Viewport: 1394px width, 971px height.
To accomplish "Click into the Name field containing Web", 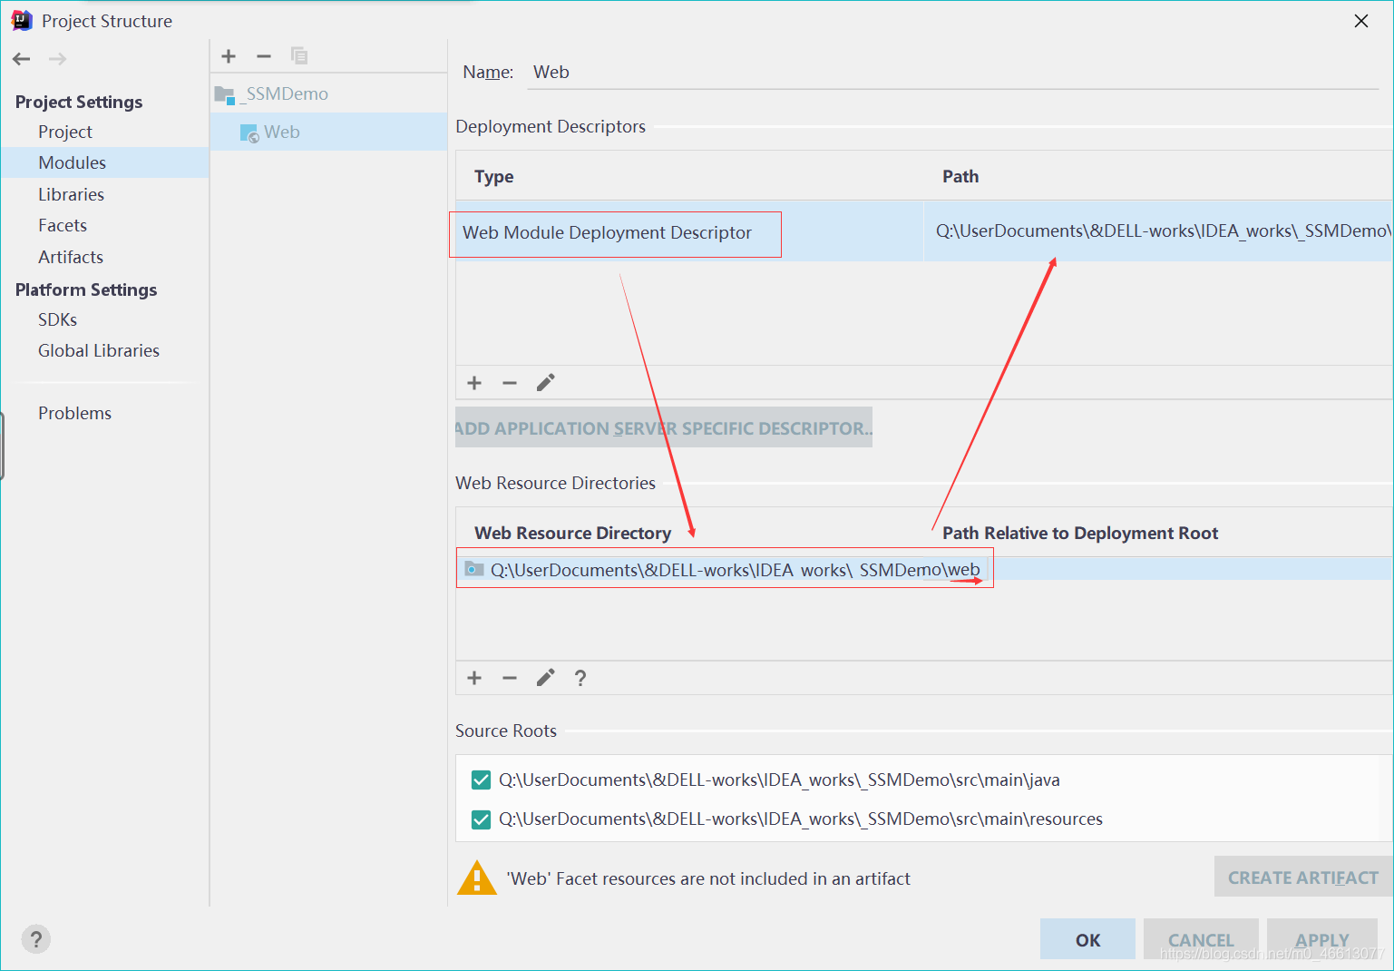I will [x=952, y=73].
